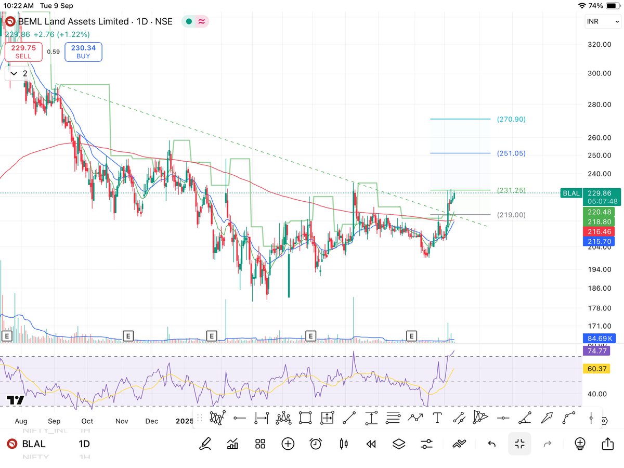Open the object tree layers panel
This screenshot has height=468, width=624.
[399, 444]
